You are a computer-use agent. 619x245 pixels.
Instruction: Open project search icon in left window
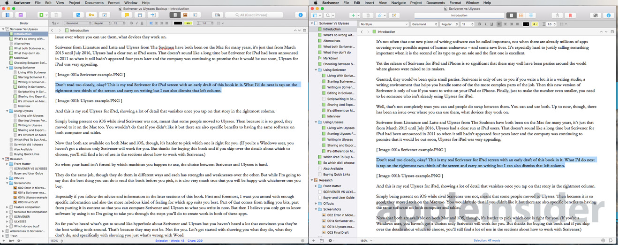pos(218,15)
